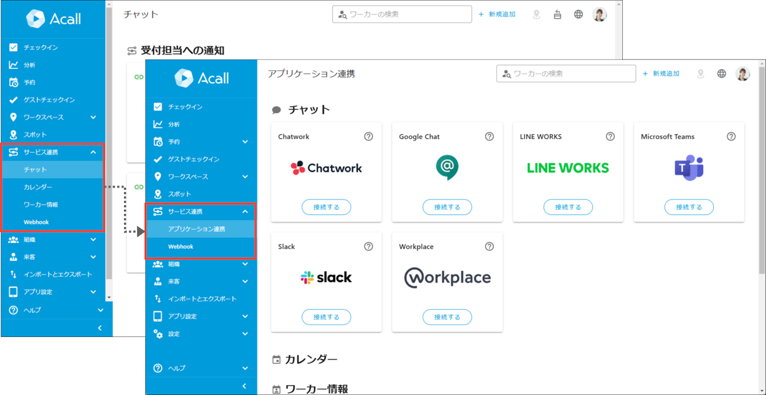Screen dimensions: 766x395
Task: Open 予約 in back window sidebar
Action: [x=53, y=82]
